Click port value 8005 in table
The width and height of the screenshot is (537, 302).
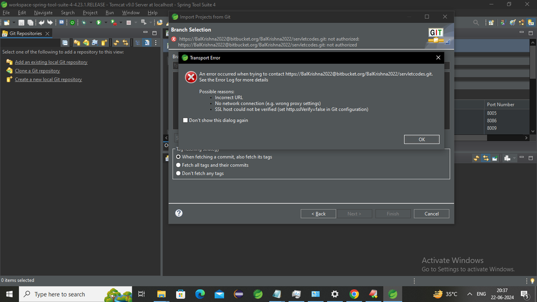(491, 113)
